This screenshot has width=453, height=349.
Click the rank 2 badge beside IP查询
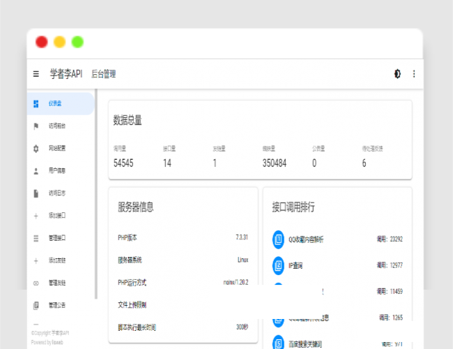[278, 265]
